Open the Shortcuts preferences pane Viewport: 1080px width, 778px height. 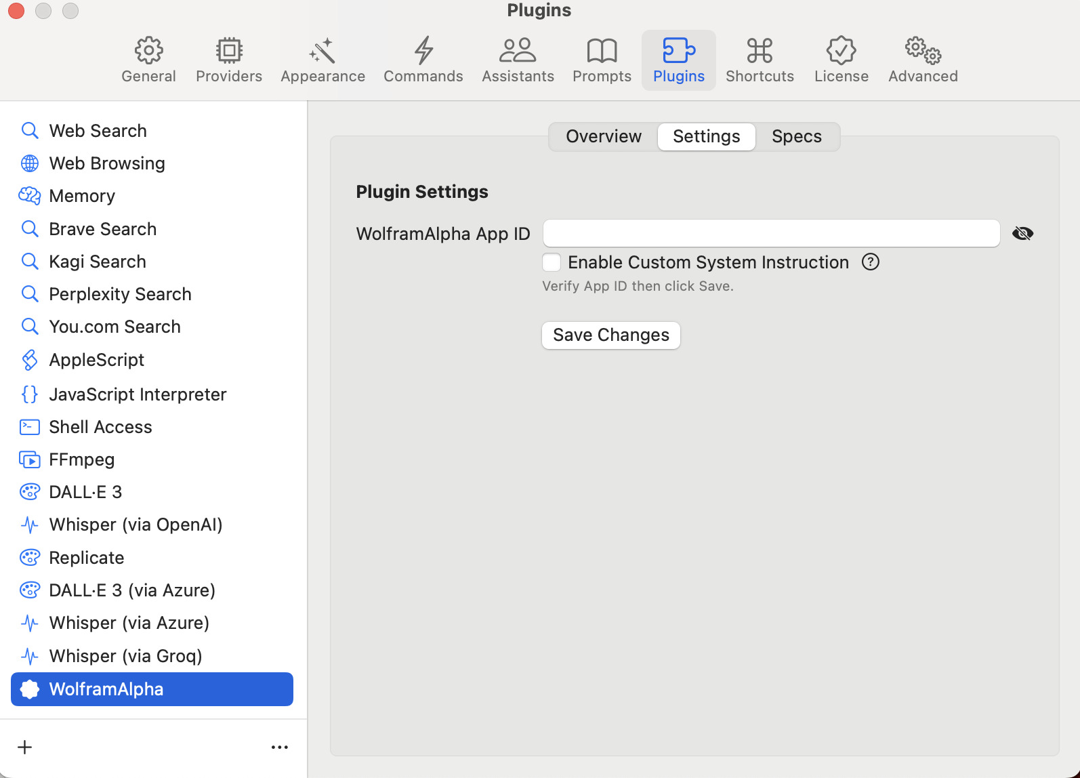pos(760,60)
